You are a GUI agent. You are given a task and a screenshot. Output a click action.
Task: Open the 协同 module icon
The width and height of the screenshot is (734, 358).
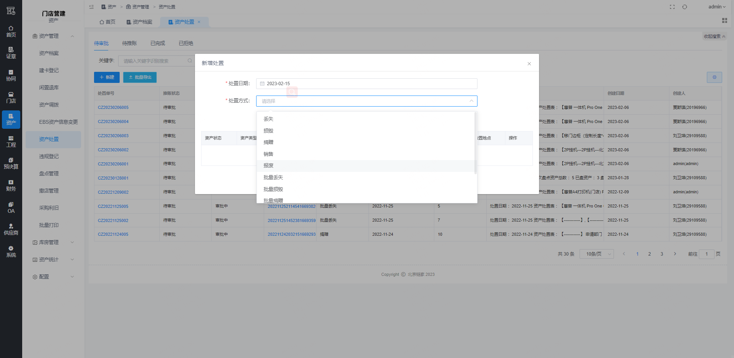pyautogui.click(x=11, y=75)
